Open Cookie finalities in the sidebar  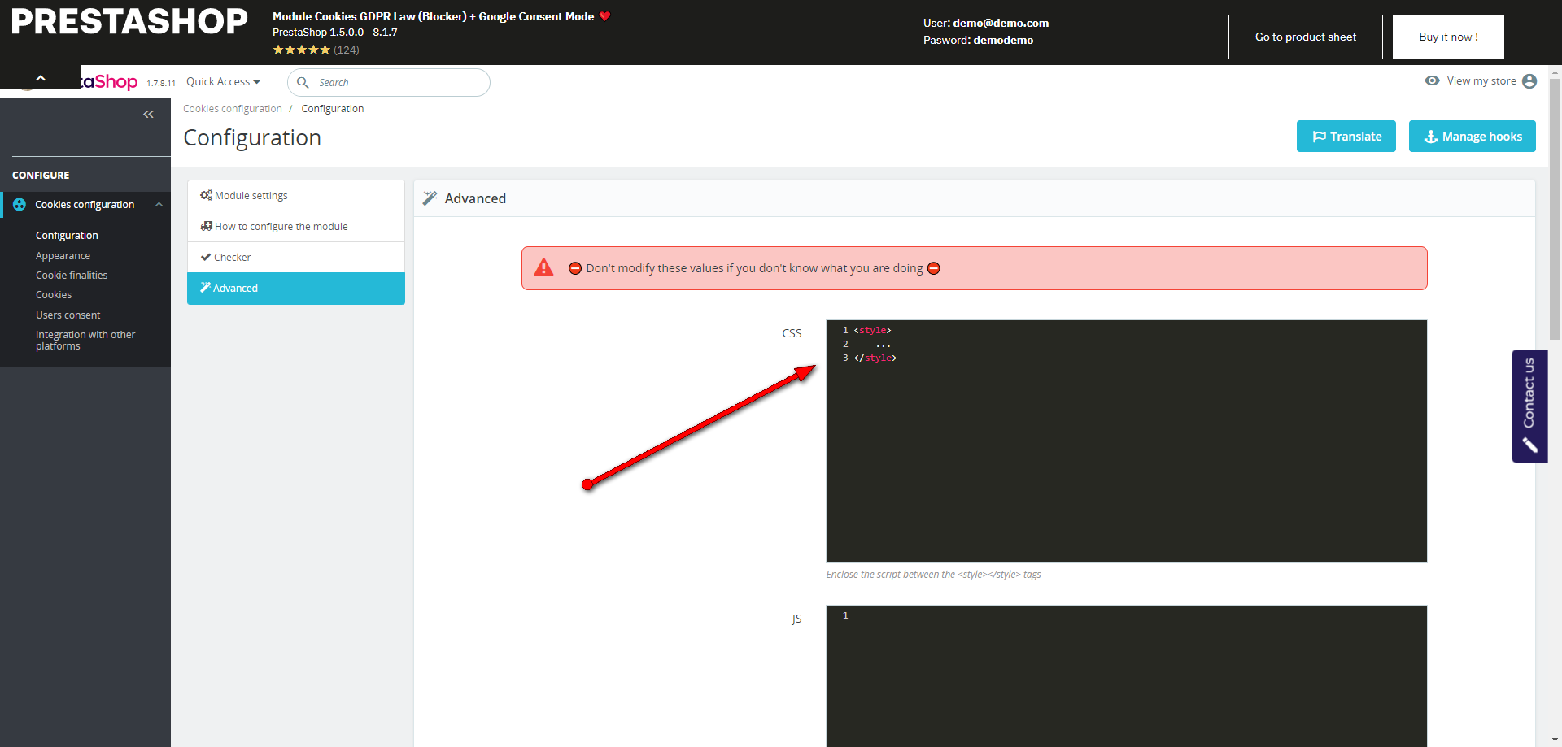(72, 276)
